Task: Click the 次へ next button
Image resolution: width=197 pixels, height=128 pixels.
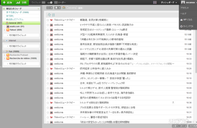Action: (183, 126)
